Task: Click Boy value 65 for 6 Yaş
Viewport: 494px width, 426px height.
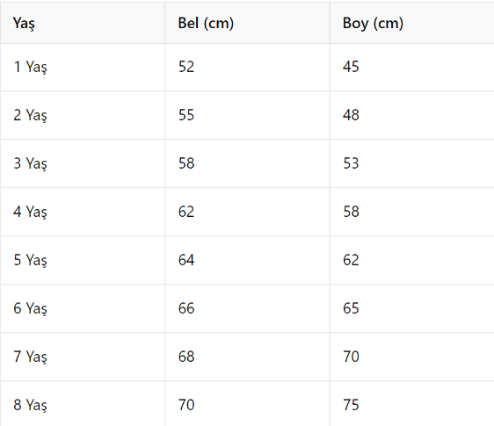Action: (351, 308)
